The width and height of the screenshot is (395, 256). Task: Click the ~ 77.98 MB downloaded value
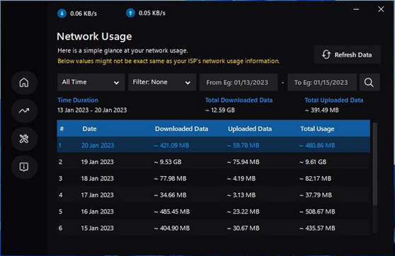click(171, 178)
